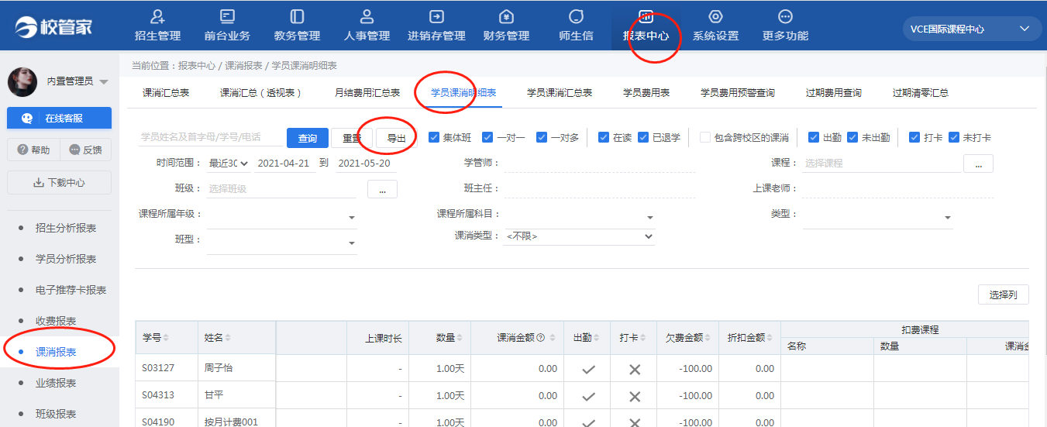Click the 校管家 logo

click(x=53, y=27)
